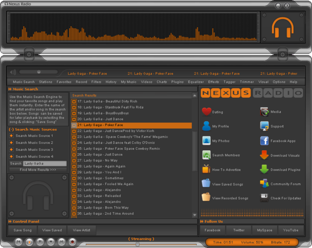Open View Recorded Songs folder icon

206,197
